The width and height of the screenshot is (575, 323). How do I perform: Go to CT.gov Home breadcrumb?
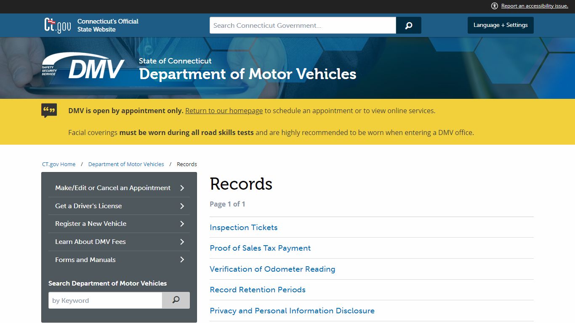[59, 164]
